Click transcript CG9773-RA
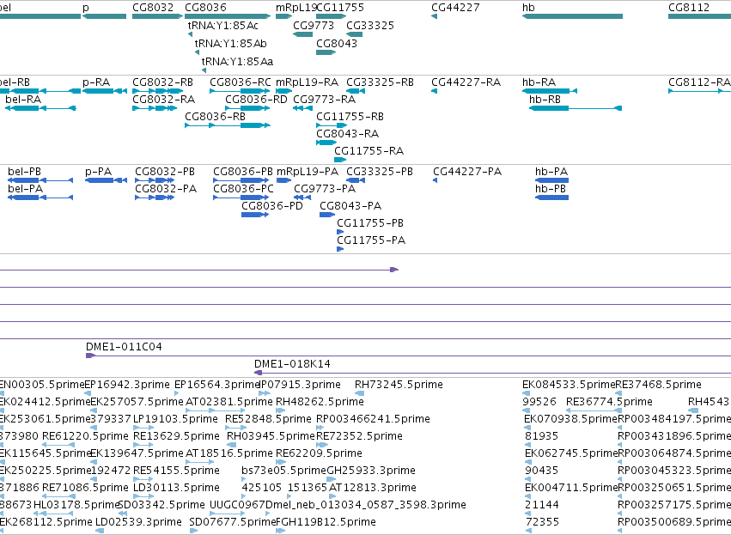This screenshot has width=731, height=535. (303, 108)
